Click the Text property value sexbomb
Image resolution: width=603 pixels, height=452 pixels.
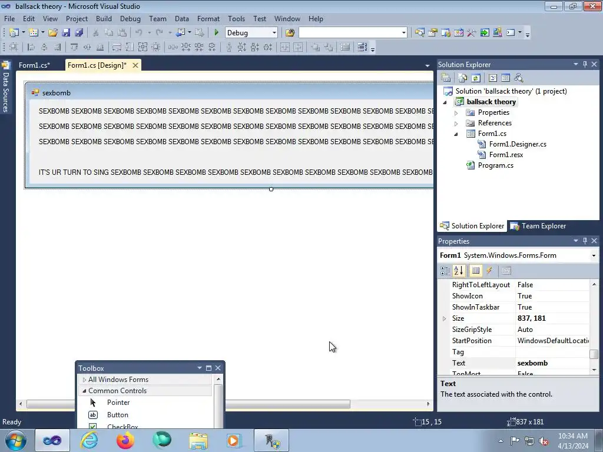(x=552, y=363)
